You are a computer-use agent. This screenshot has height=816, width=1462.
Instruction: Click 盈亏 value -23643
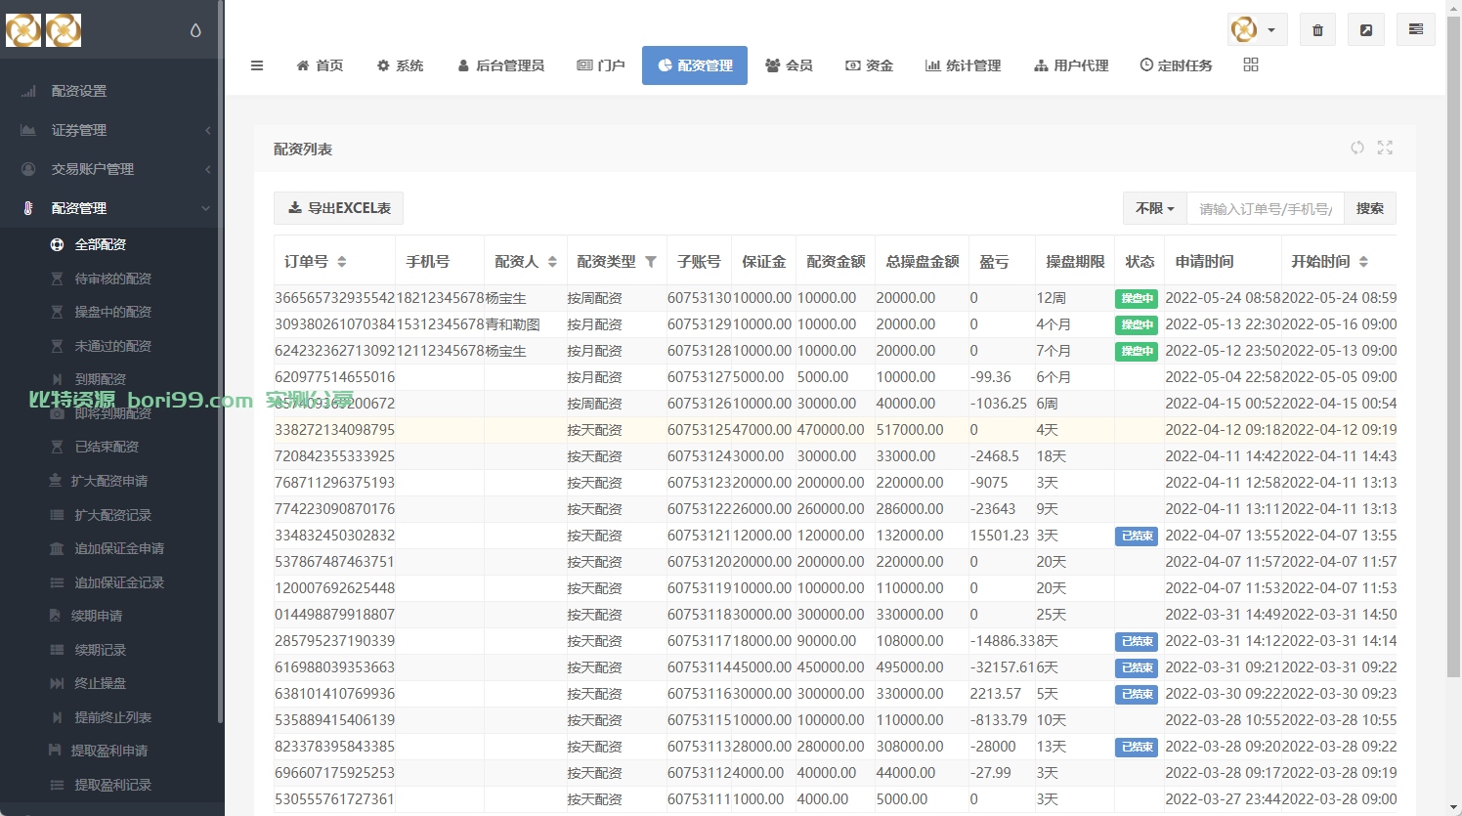[x=992, y=509]
